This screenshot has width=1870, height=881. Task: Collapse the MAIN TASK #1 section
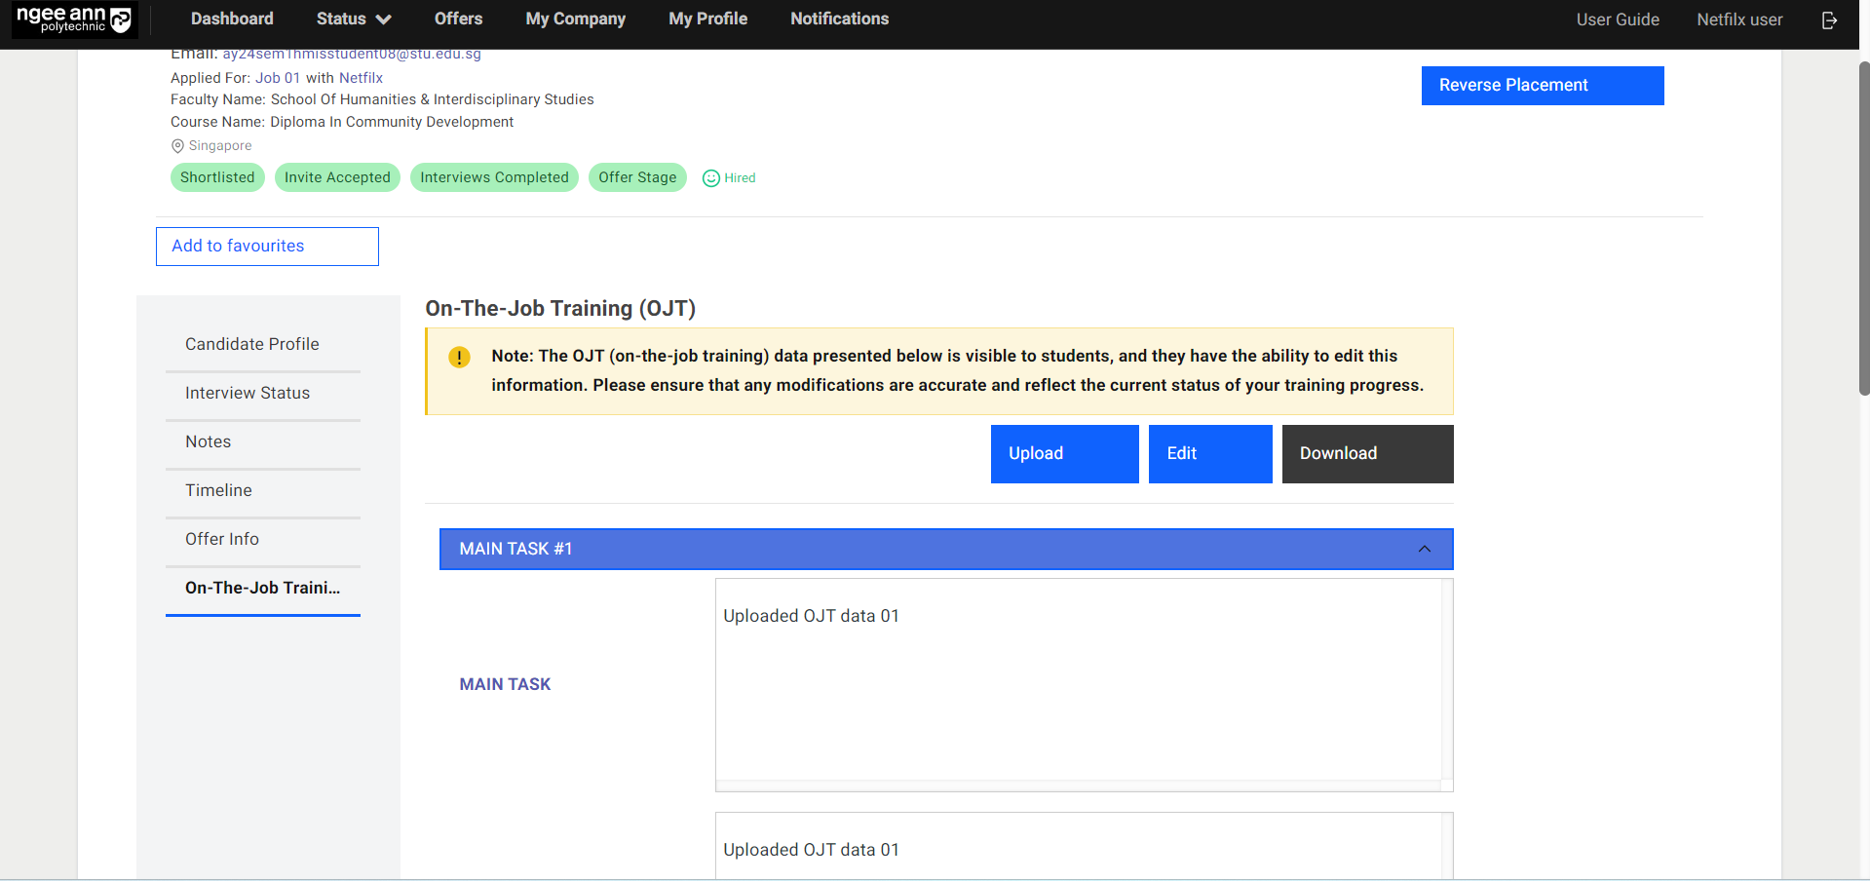point(1424,550)
